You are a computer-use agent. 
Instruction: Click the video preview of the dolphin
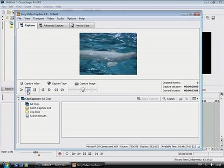(x=108, y=54)
